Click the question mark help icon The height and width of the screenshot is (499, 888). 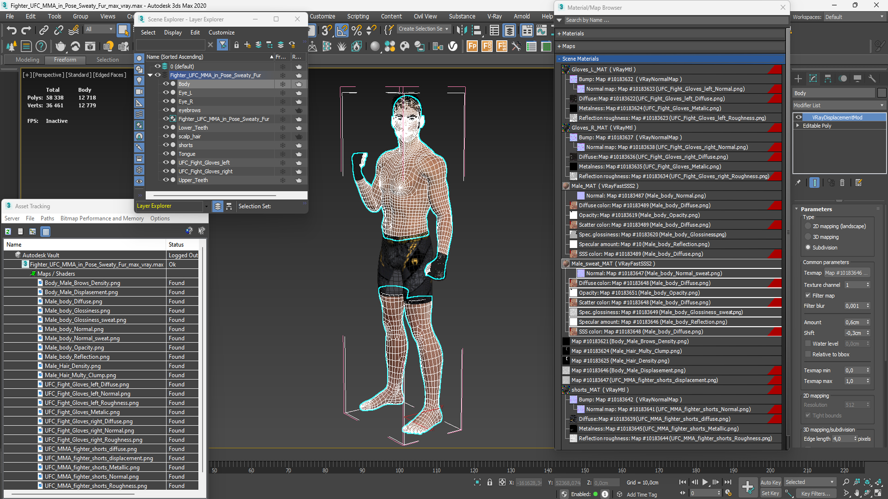(x=41, y=46)
